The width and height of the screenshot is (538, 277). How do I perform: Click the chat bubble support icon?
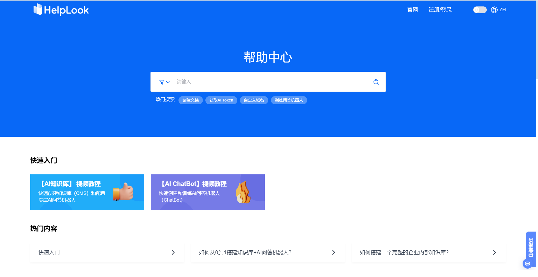(527, 264)
